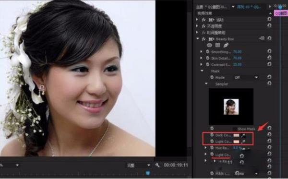The height and width of the screenshot is (179, 288).
Task: Pick Dark Color with its eyedropper
Action: (x=243, y=135)
